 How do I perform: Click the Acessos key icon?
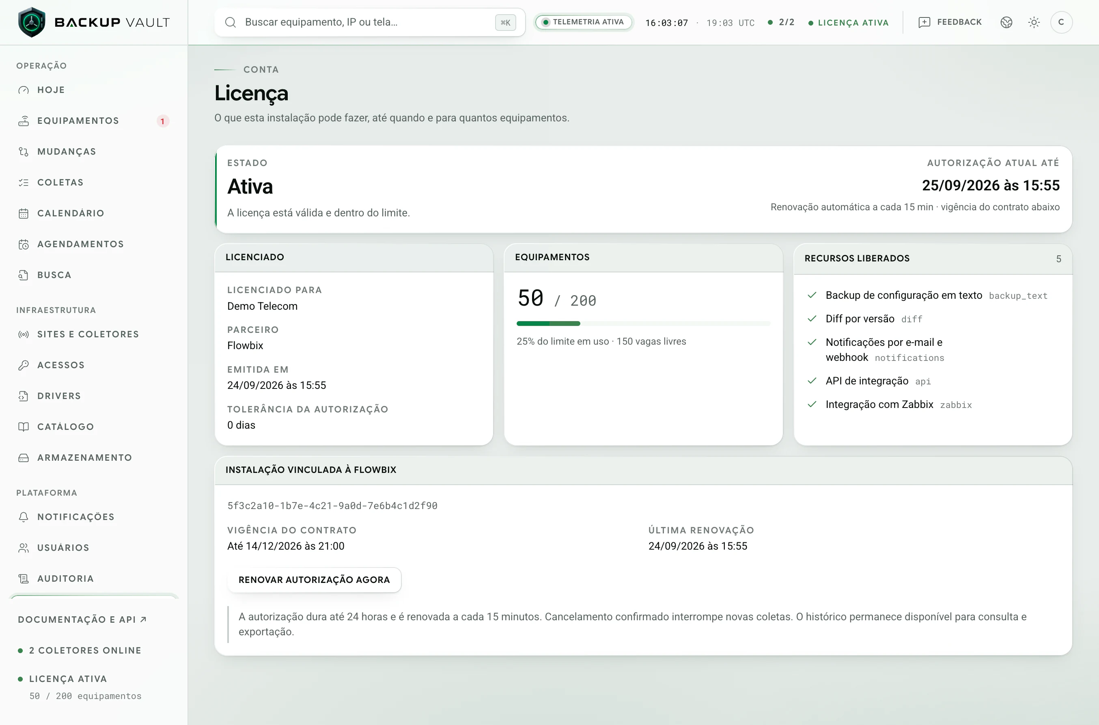[24, 365]
